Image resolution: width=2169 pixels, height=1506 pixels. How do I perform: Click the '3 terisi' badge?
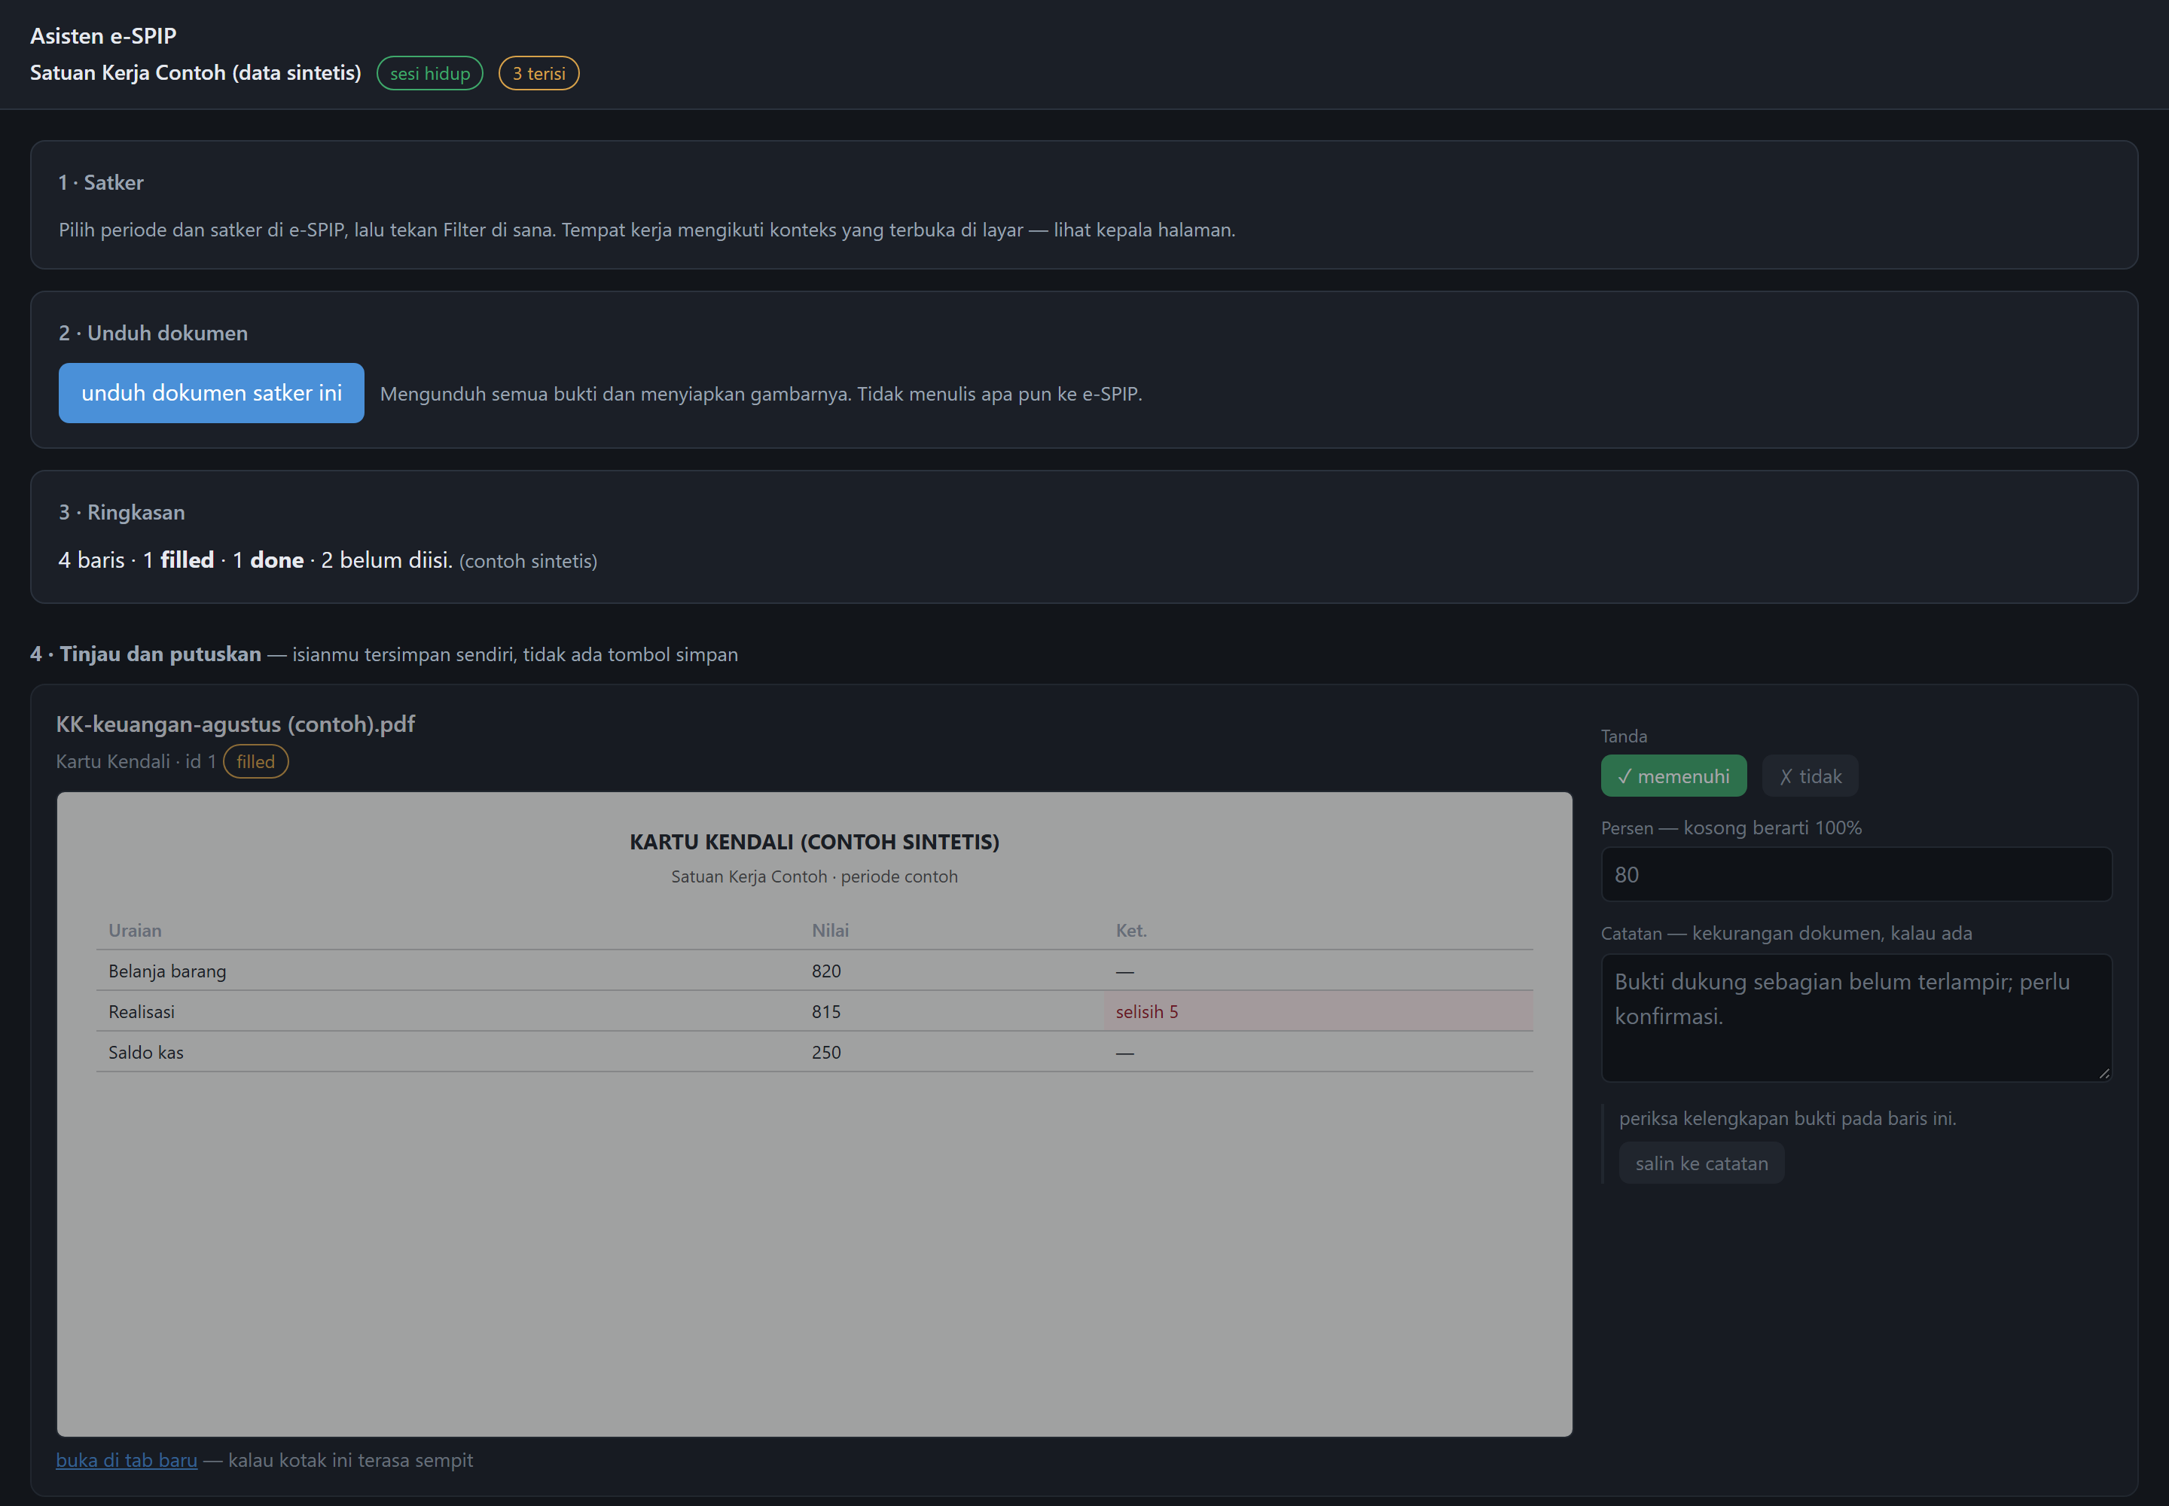538,74
